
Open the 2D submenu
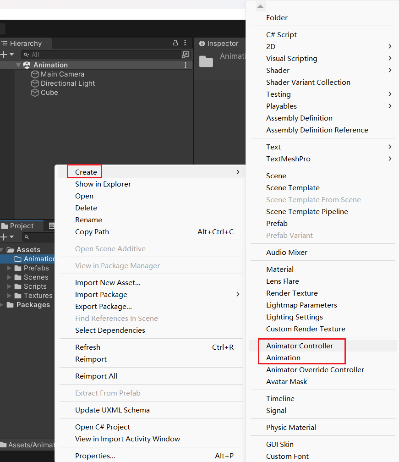click(323, 47)
